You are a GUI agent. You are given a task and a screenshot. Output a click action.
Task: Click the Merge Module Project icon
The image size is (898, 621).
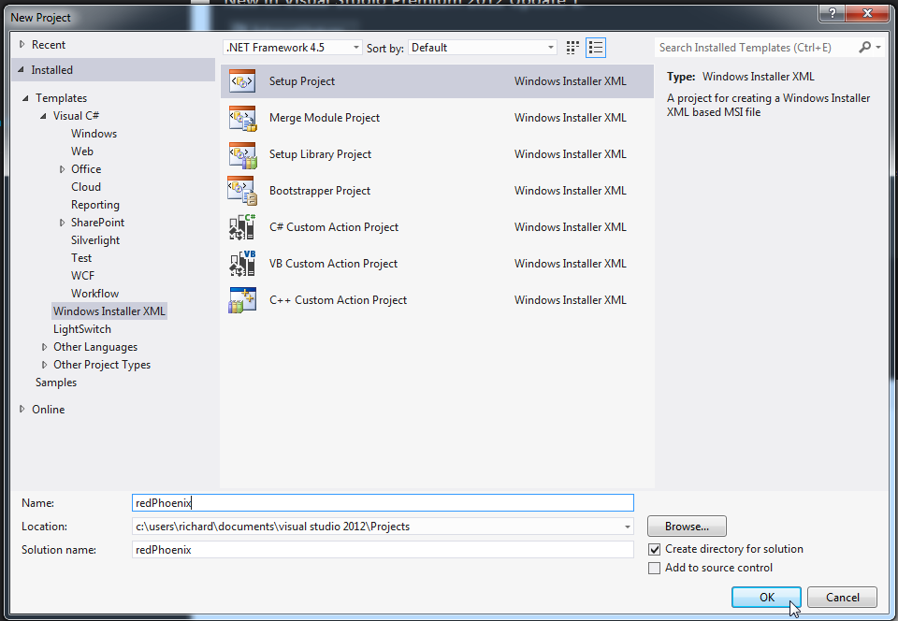(242, 118)
